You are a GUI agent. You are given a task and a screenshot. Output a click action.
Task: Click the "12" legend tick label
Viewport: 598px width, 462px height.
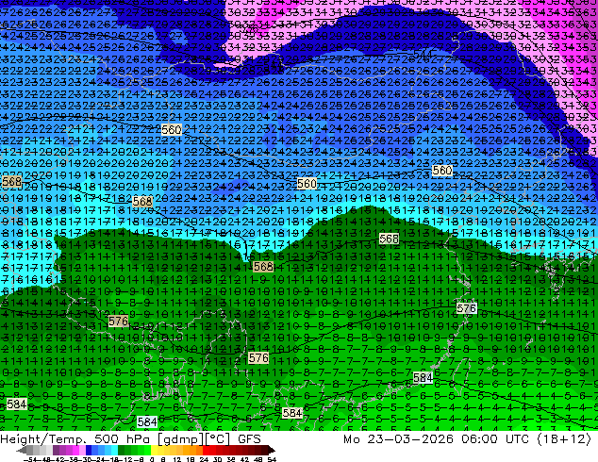coord(177,460)
